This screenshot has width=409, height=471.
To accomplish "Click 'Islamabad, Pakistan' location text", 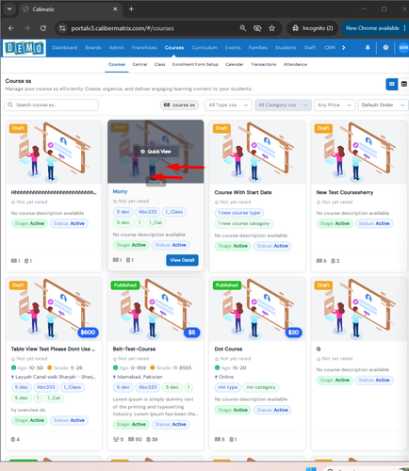I will (139, 377).
